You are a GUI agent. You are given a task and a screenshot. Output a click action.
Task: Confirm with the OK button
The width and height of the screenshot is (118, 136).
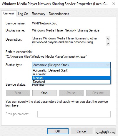point(58,131)
